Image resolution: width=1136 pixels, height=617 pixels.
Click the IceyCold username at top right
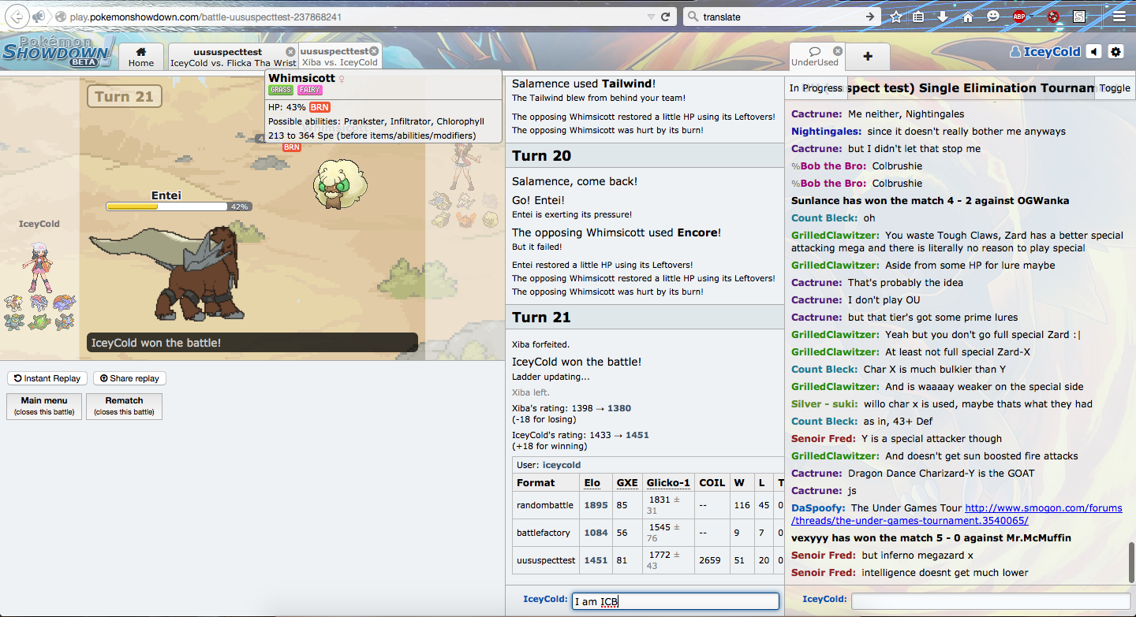[x=1045, y=52]
